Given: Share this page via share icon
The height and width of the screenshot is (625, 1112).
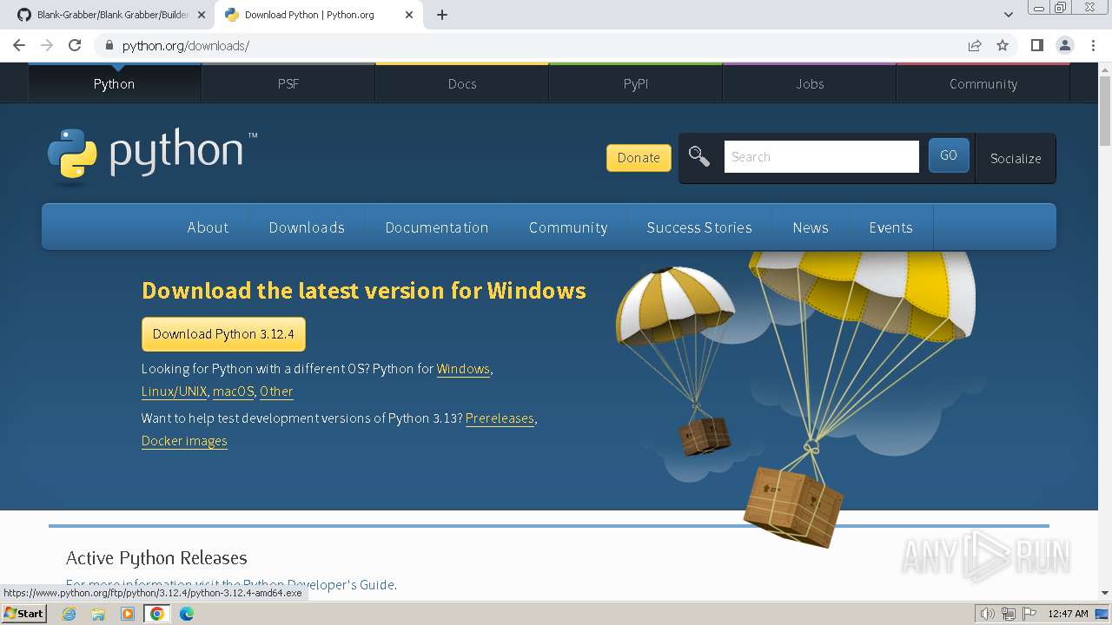Looking at the screenshot, I should point(975,45).
